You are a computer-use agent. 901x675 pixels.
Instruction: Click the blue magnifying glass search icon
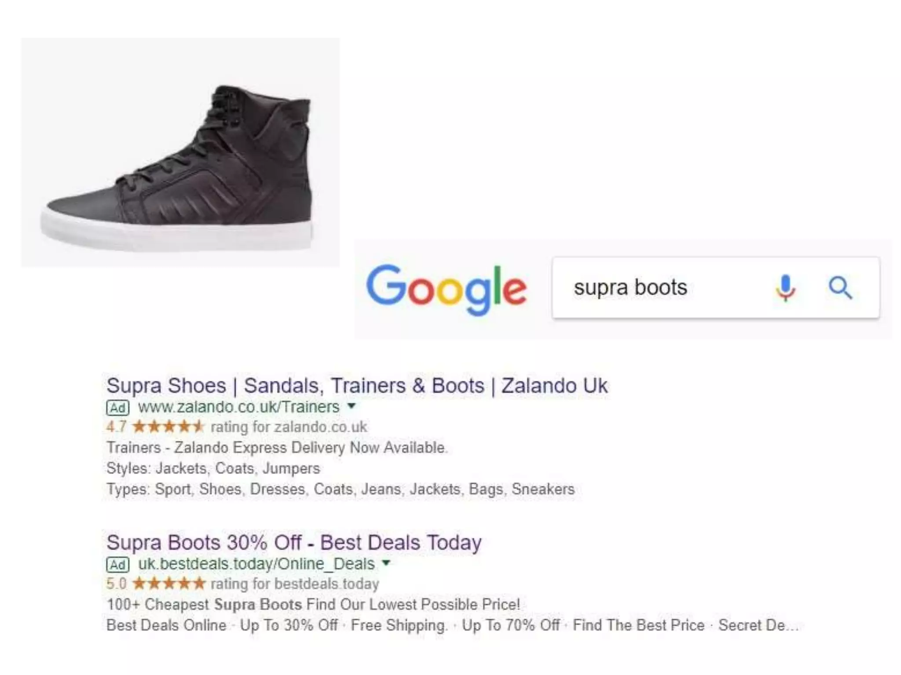(x=840, y=288)
